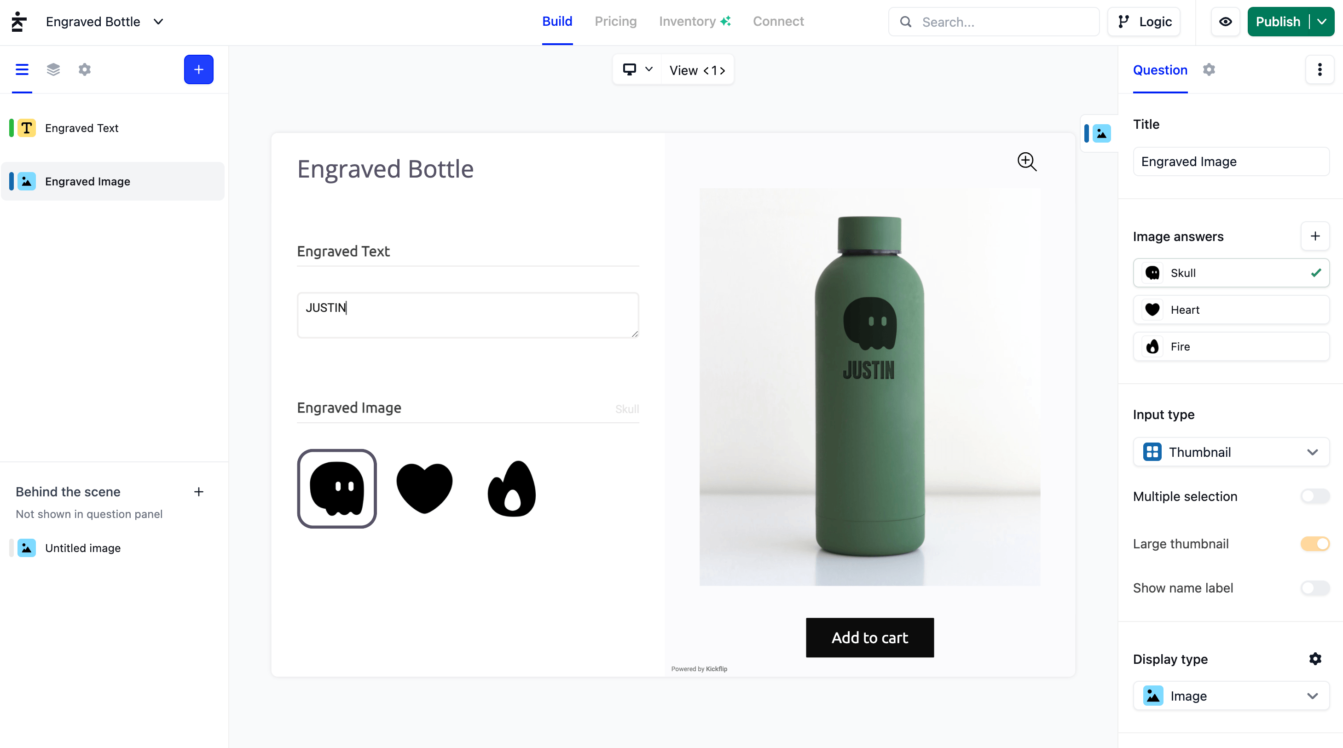Click the blue add question button

click(x=199, y=69)
